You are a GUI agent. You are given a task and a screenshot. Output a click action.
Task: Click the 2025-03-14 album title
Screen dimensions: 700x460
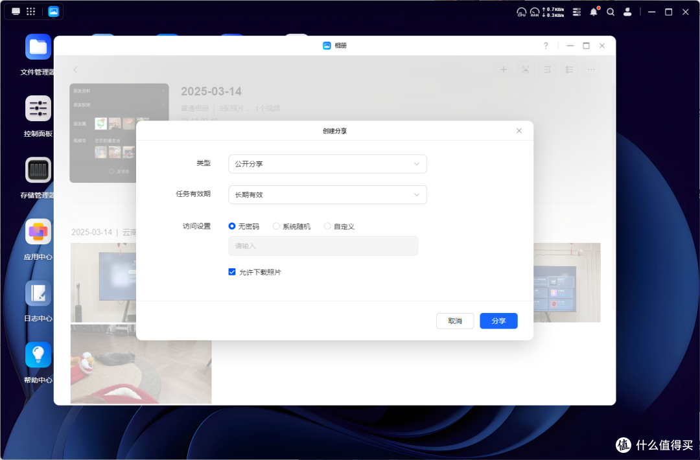click(211, 91)
